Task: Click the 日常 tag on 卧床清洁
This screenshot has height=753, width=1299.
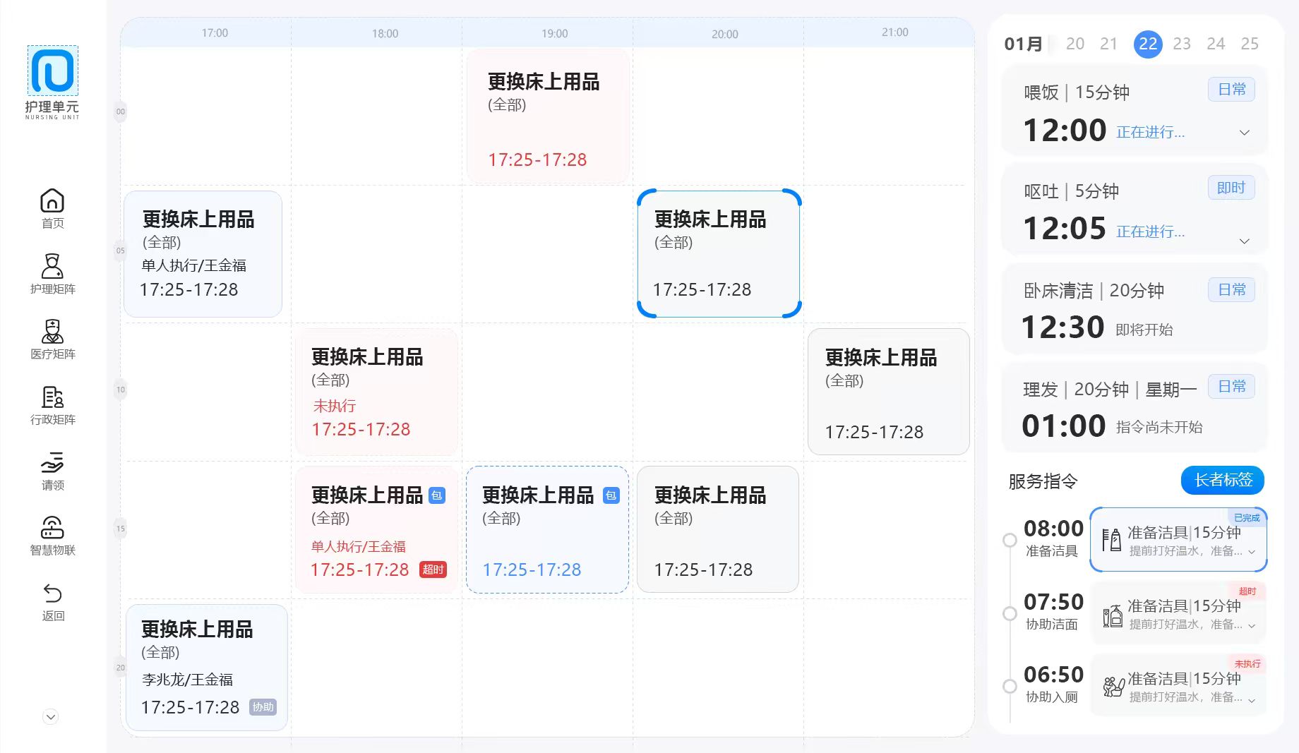Action: pos(1232,290)
